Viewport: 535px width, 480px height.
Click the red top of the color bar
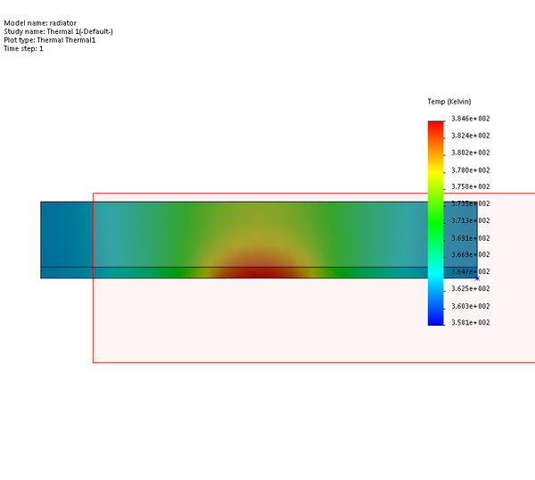pyautogui.click(x=436, y=127)
